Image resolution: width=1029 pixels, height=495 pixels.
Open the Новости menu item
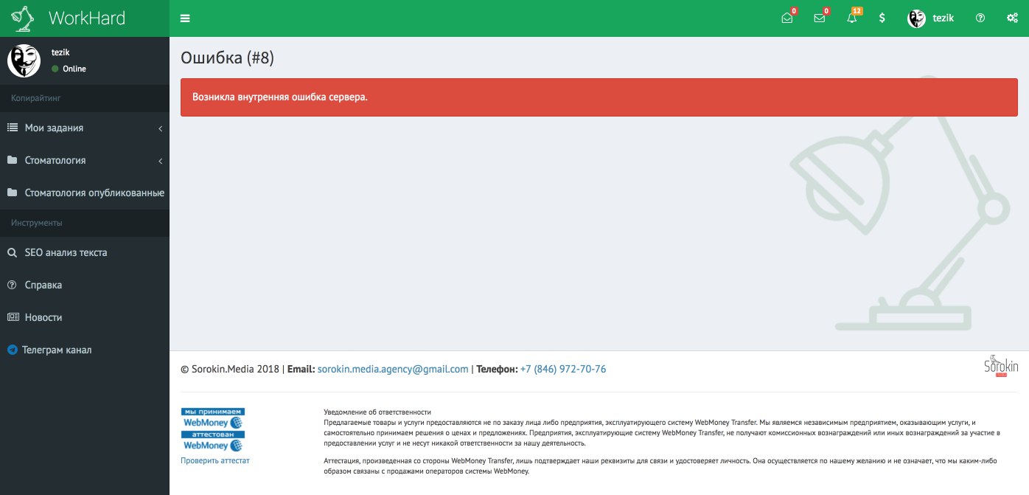[x=85, y=317]
